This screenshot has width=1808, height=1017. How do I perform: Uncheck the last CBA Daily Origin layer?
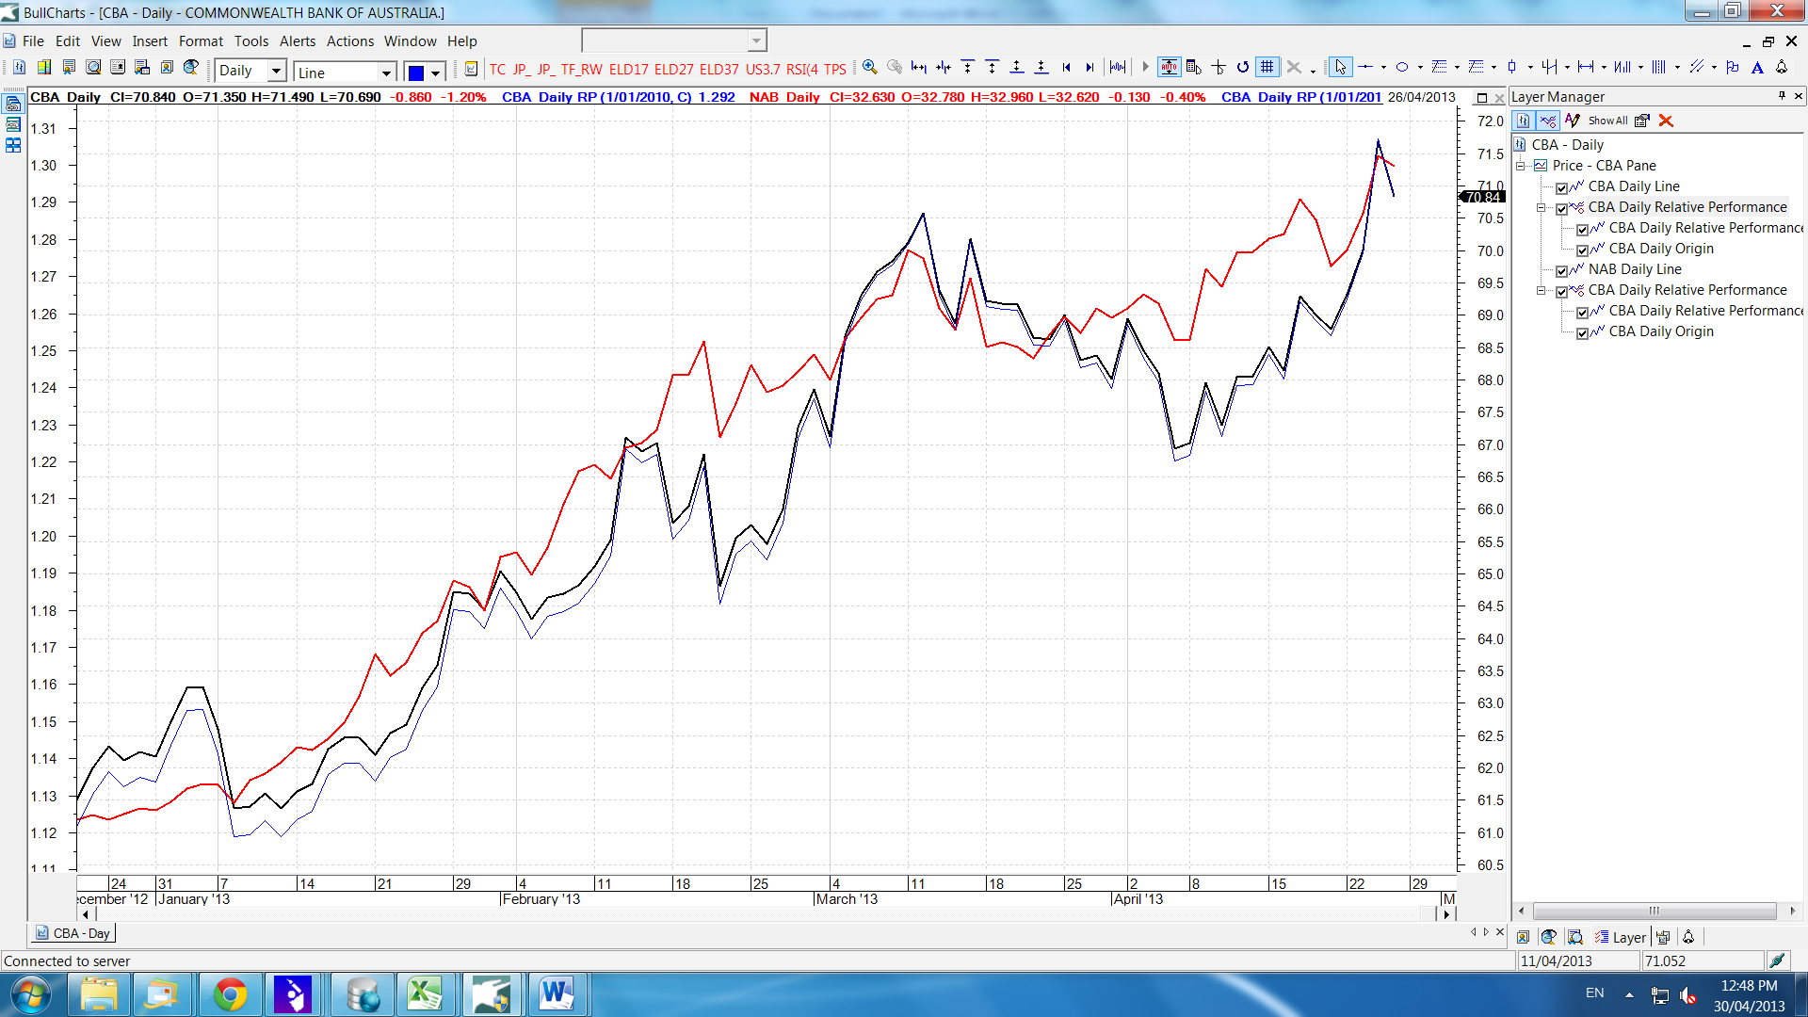click(1582, 333)
